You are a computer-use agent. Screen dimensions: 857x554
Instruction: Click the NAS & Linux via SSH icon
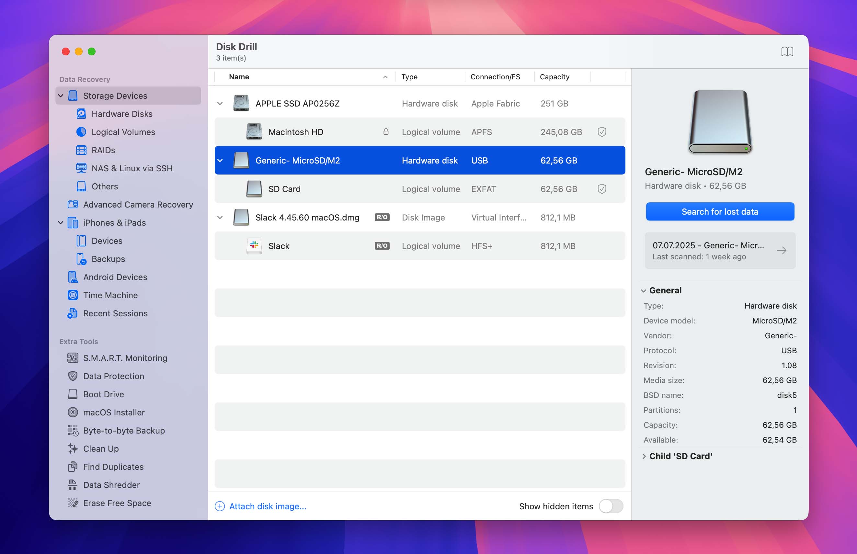pos(81,168)
